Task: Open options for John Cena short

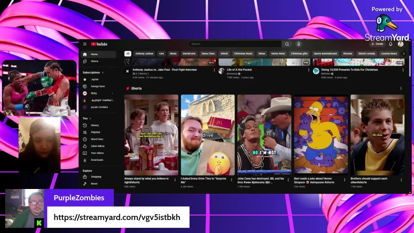Action: point(288,180)
